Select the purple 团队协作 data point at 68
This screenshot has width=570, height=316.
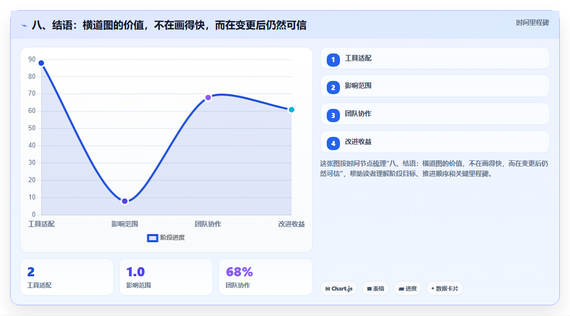tap(208, 98)
